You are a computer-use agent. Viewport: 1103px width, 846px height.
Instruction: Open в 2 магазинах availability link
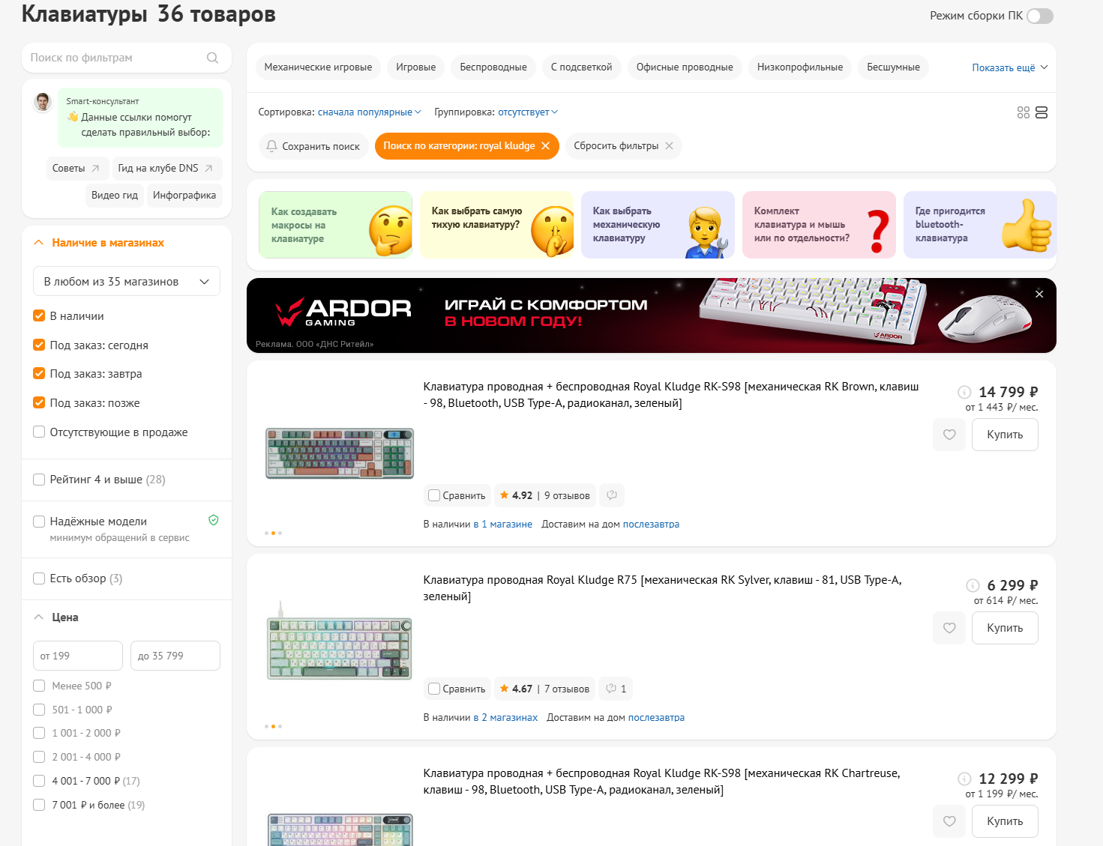tap(505, 718)
